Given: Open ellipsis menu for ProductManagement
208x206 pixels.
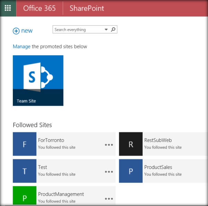Looking at the screenshot, I should coord(109,199).
